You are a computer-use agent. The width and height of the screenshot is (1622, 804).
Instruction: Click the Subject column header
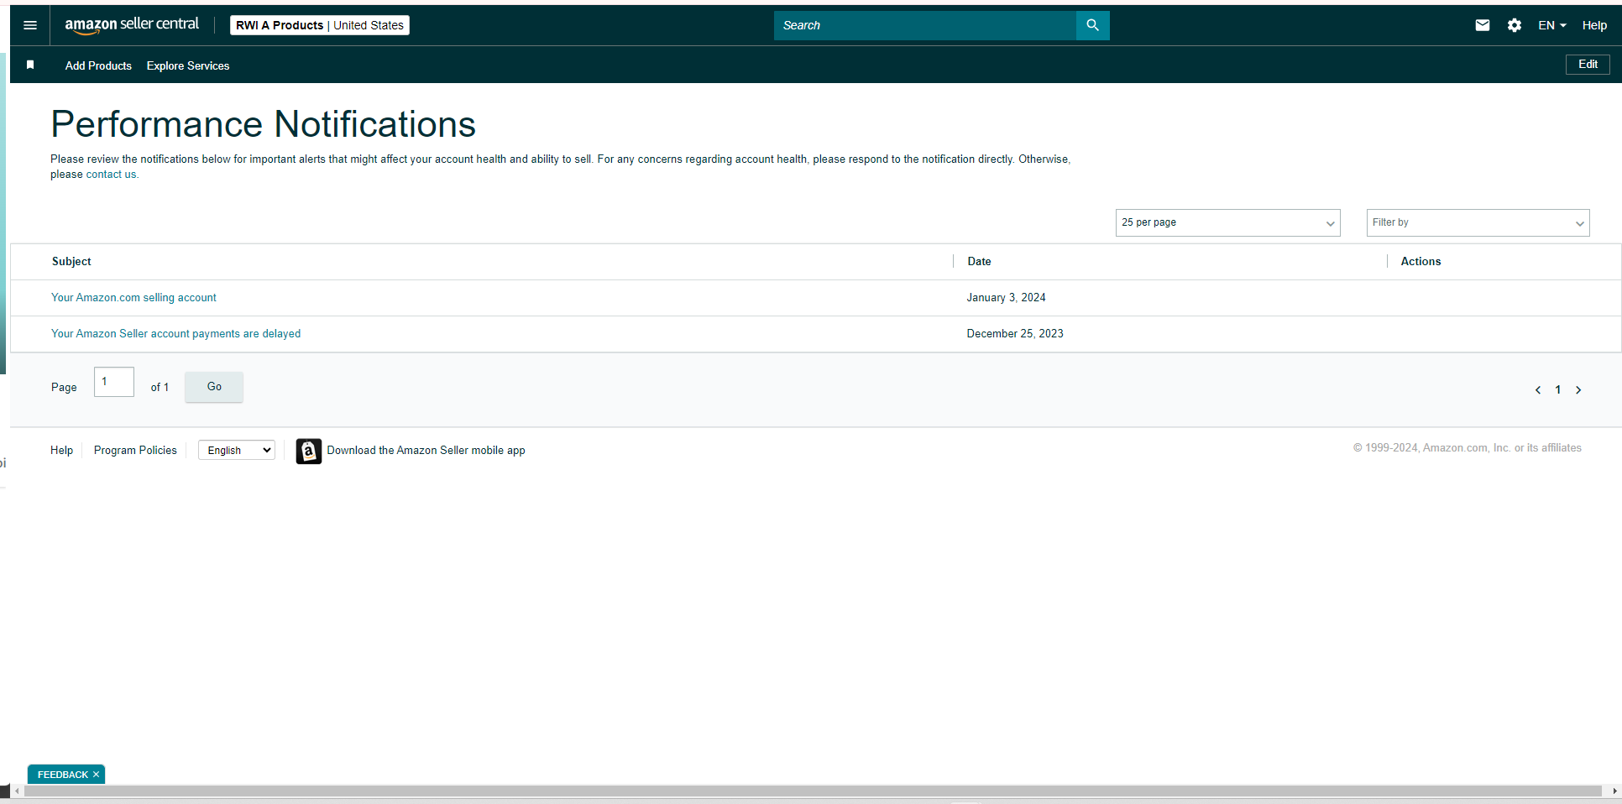[x=71, y=262]
